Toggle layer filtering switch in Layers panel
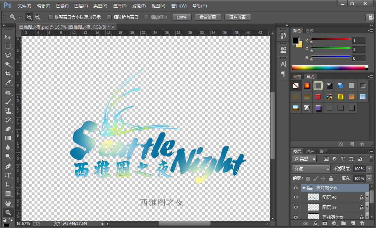The height and width of the screenshot is (228, 376). 371,159
